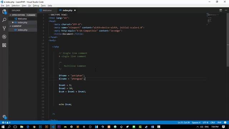Open the Windows Action Center
Viewport: 229px width, 129px height.
click(x=223, y=127)
